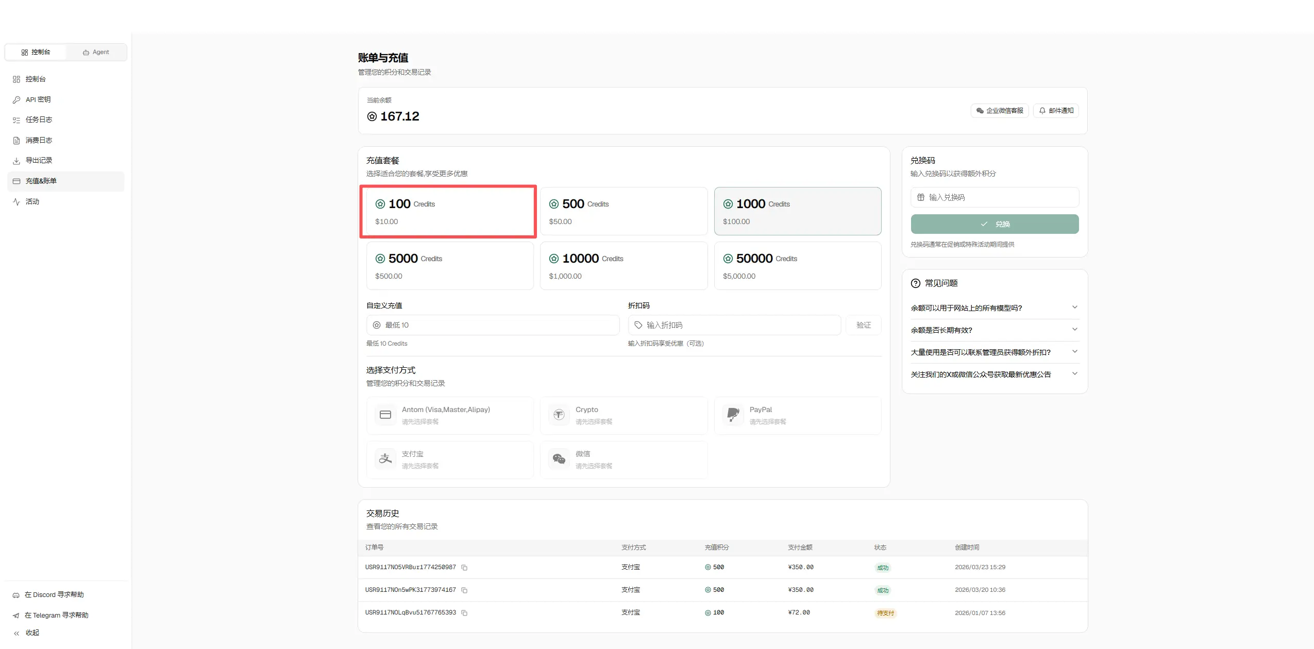
Task: Choose Crypto payment method
Action: pos(624,415)
